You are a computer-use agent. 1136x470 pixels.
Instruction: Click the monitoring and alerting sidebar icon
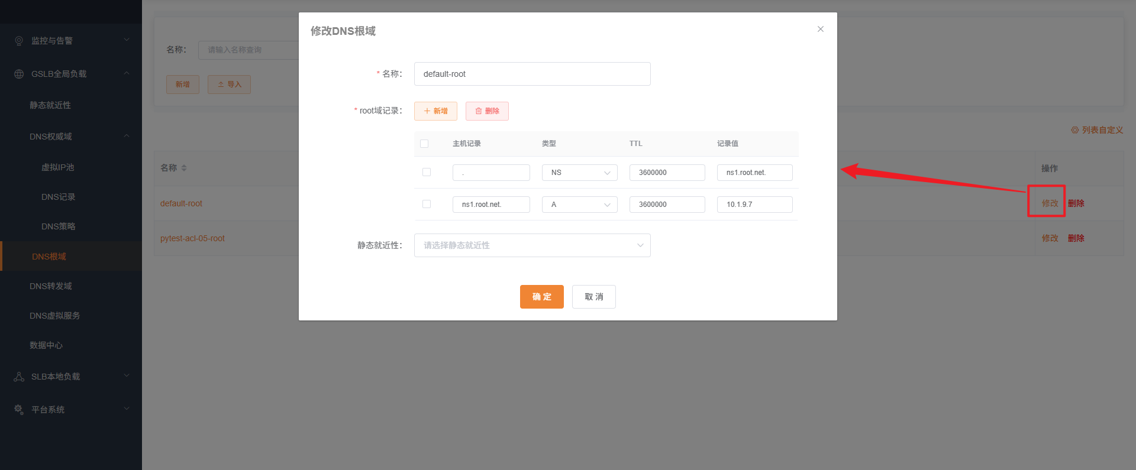coord(19,41)
